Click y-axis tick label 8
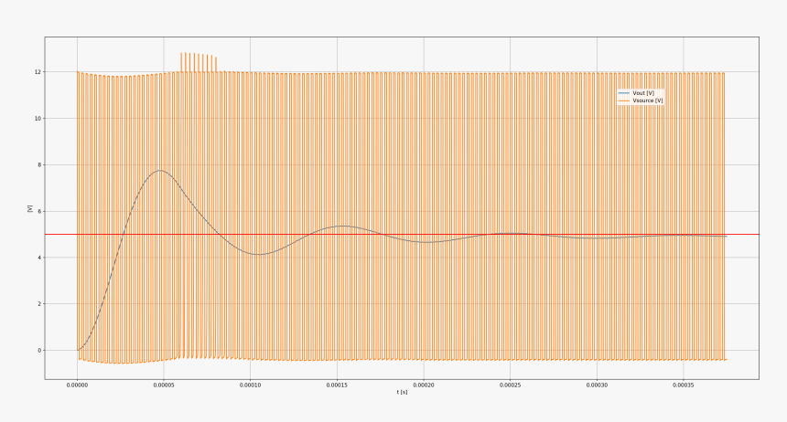The width and height of the screenshot is (787, 422). (x=39, y=165)
